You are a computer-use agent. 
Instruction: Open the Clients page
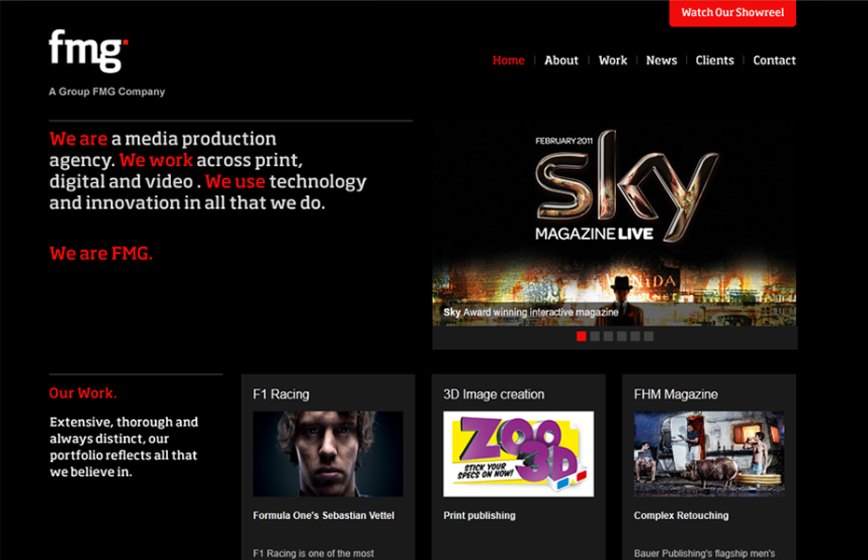click(715, 61)
